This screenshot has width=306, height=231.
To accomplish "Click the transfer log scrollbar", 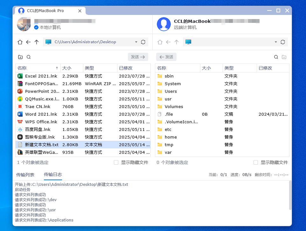I will coord(290,195).
